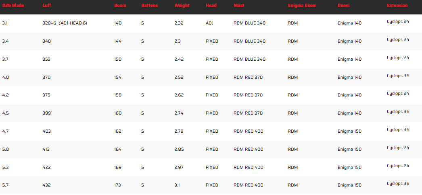The height and width of the screenshot is (195, 422).
Task: Click 'RDM' Enigma Boom cell in 5.0 row
Action: 293,150
